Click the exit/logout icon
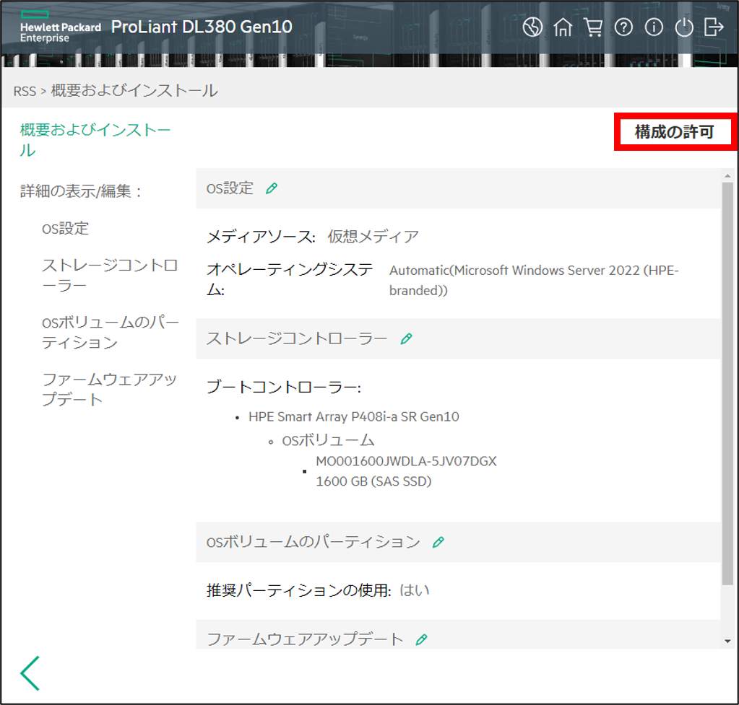 pyautogui.click(x=714, y=27)
